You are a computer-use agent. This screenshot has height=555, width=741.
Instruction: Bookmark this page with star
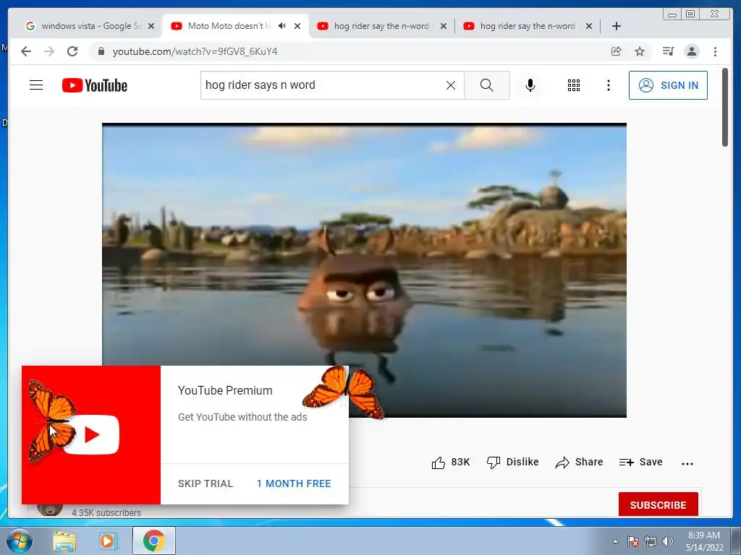coord(640,51)
